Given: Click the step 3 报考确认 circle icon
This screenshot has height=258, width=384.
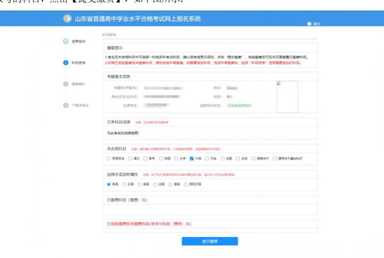Looking at the screenshot, I should point(66,84).
